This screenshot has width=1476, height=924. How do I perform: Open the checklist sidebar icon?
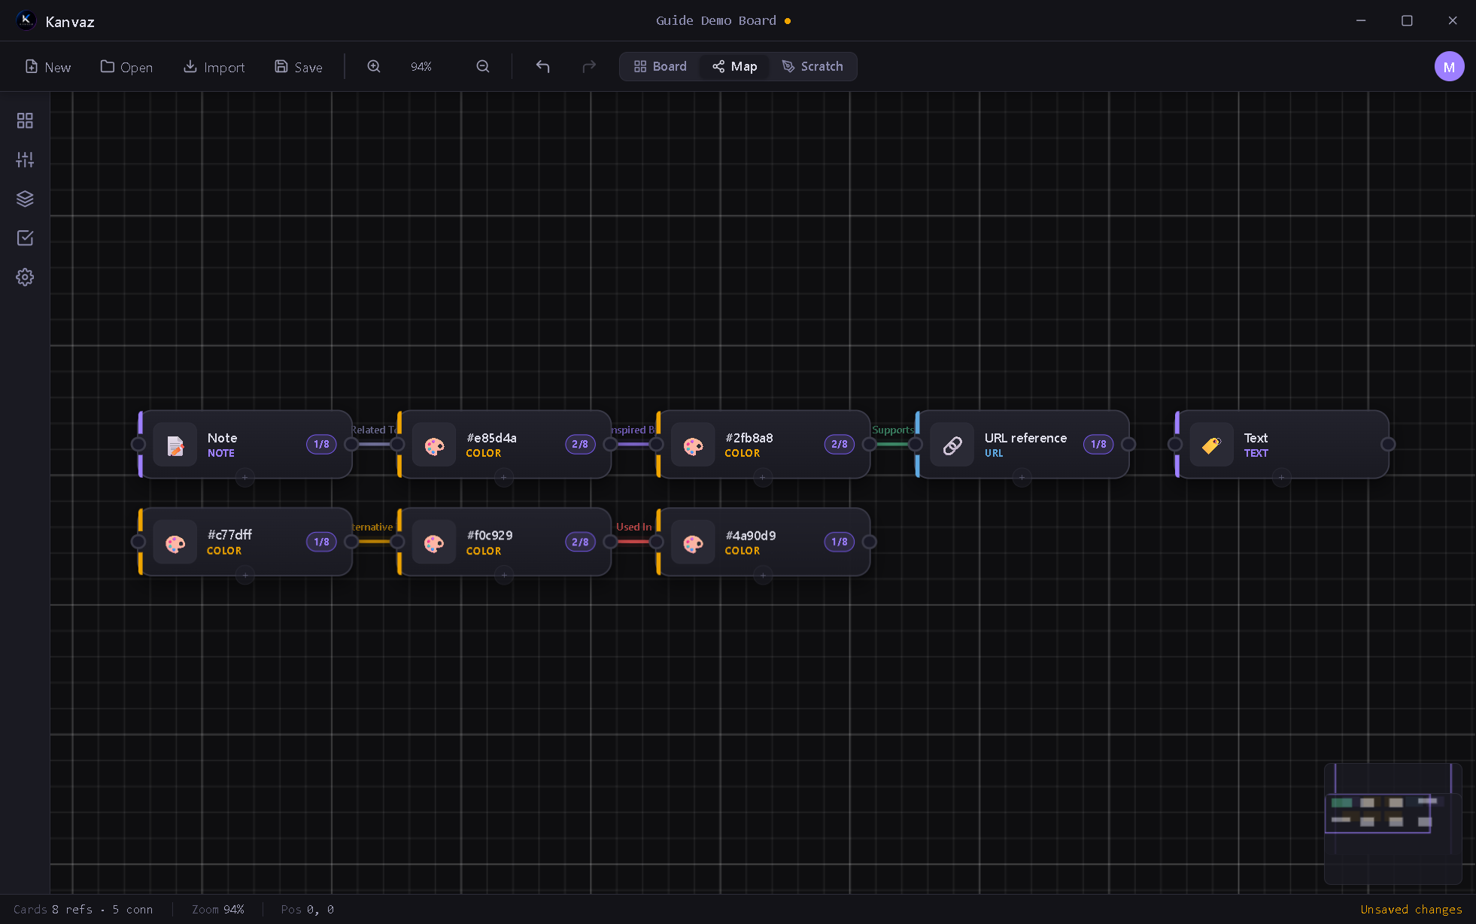[x=25, y=238]
